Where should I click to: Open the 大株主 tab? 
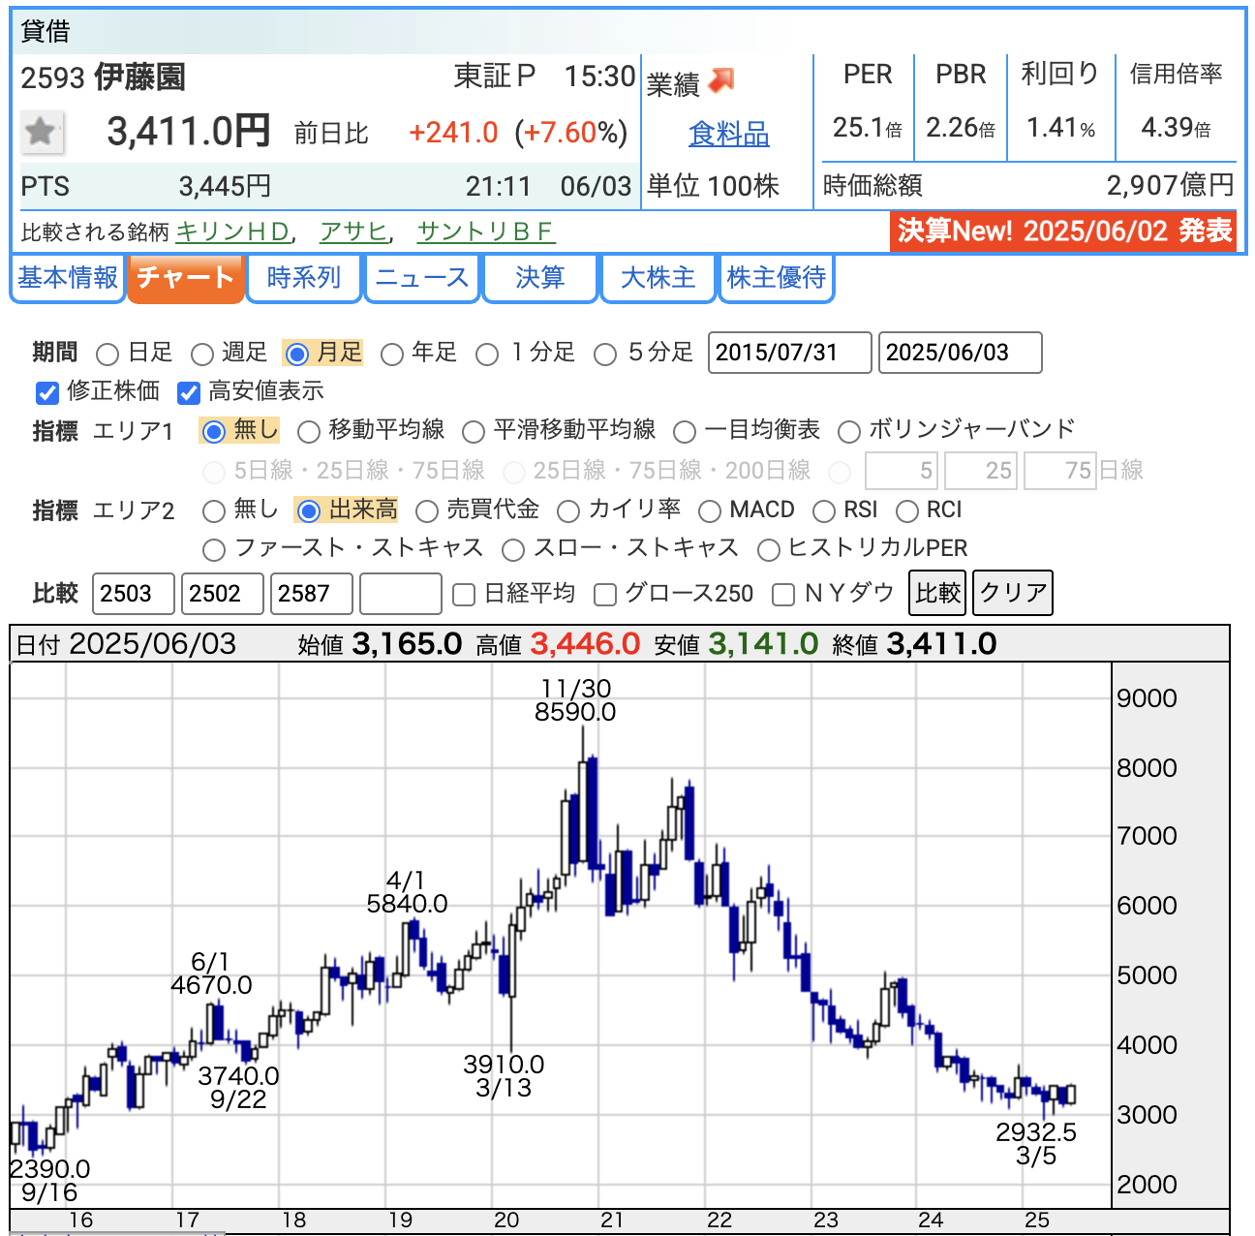click(x=658, y=279)
